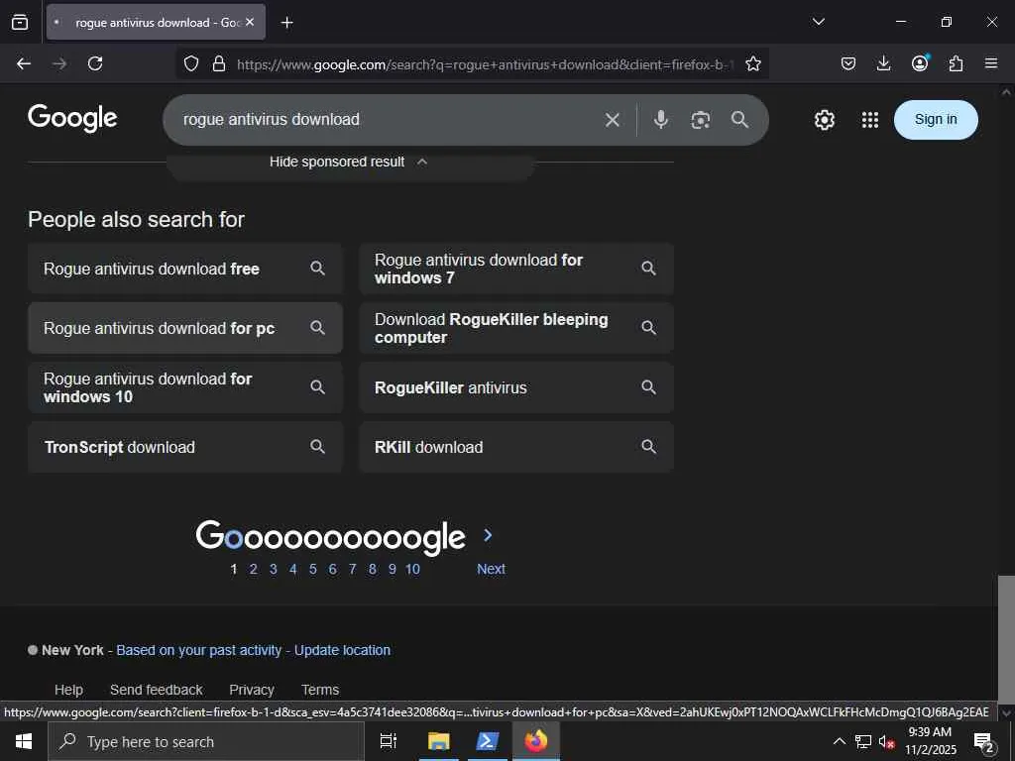
Task: Click Update location link
Action: pos(342,650)
